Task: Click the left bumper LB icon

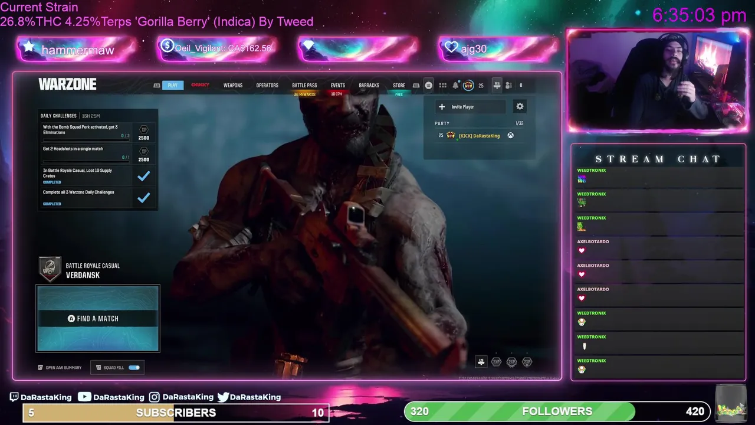Action: pyautogui.click(x=157, y=86)
